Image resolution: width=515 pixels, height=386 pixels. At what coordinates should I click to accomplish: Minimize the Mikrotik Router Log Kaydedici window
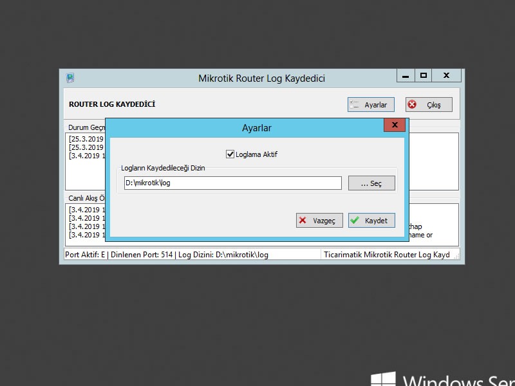pyautogui.click(x=404, y=76)
